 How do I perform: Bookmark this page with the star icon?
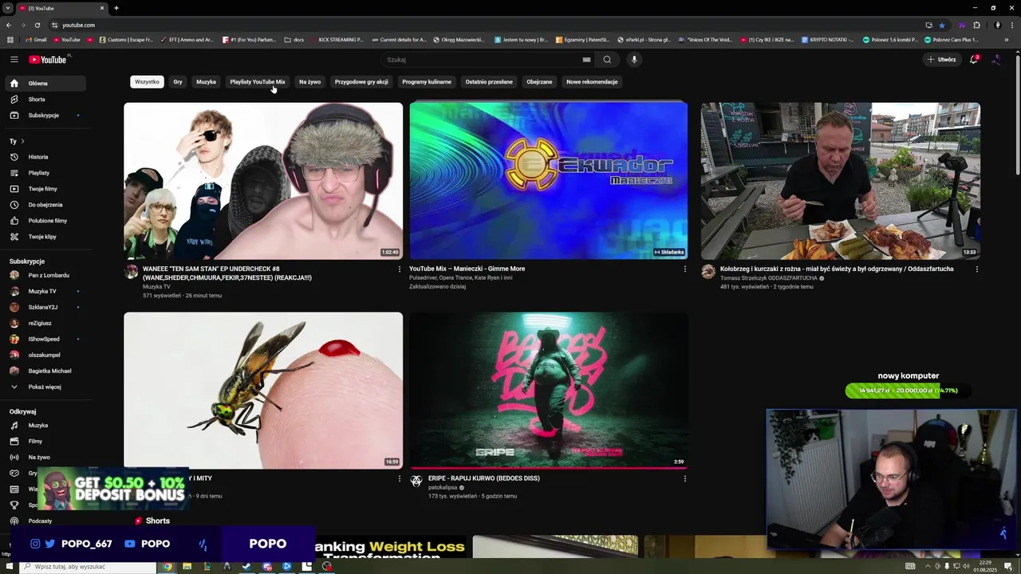point(941,25)
